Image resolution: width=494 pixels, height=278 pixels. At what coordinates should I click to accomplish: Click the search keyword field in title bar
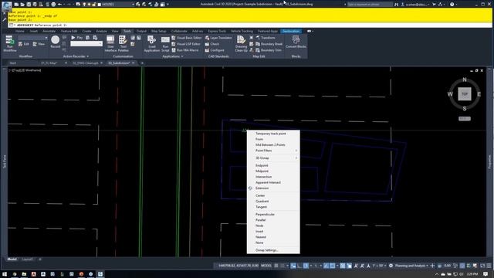coord(370,5)
